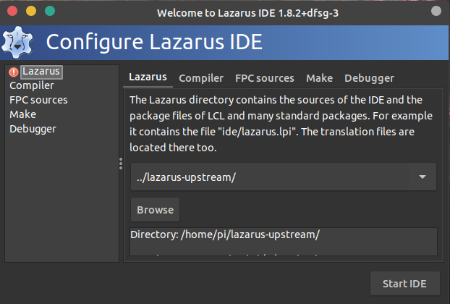Open the FPC sources tab
The image size is (450, 304).
click(265, 78)
